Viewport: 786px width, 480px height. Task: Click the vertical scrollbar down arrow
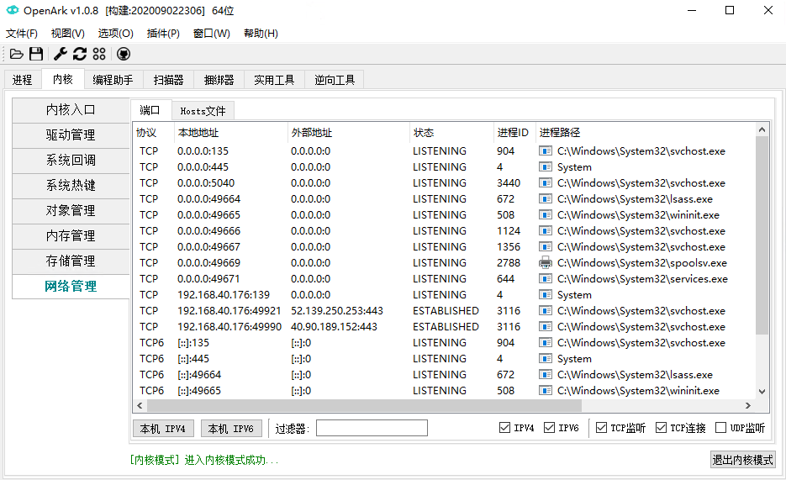click(762, 392)
